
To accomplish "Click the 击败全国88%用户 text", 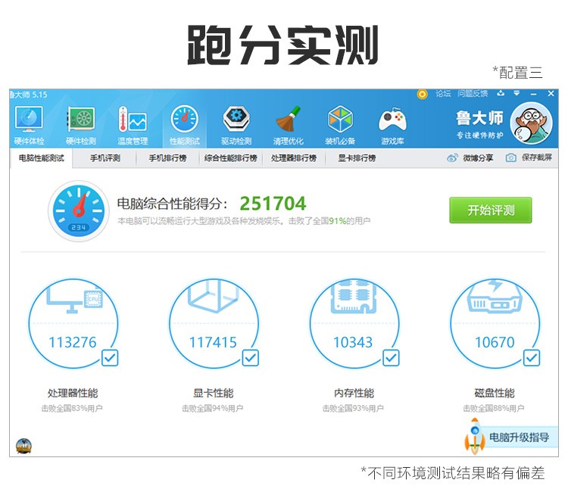I will (x=493, y=408).
